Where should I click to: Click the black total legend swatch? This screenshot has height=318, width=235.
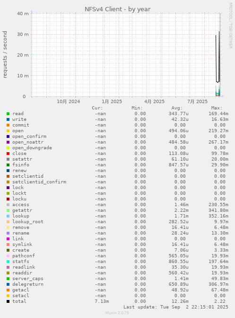click(8, 301)
